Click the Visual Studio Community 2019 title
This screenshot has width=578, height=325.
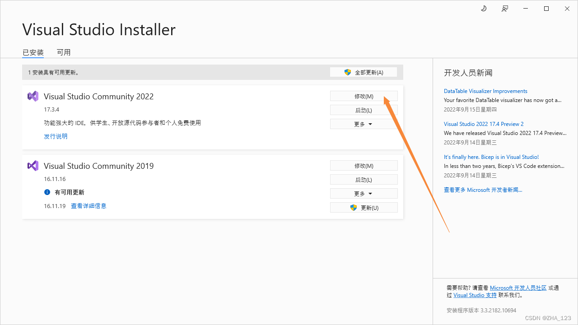click(x=99, y=166)
